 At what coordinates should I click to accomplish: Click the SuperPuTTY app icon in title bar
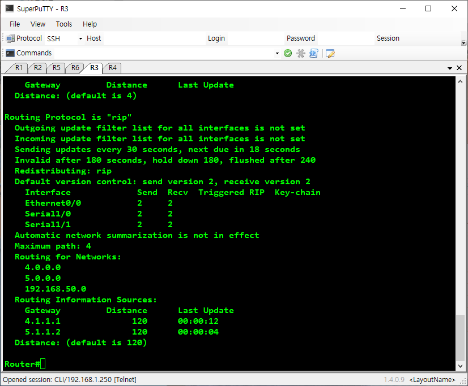10,8
